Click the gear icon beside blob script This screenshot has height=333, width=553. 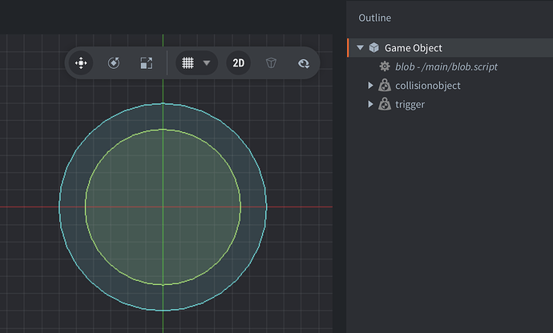[x=385, y=66]
